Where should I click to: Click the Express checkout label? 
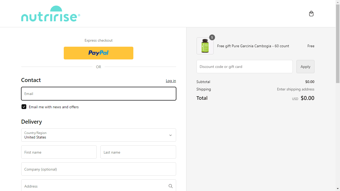point(99,40)
